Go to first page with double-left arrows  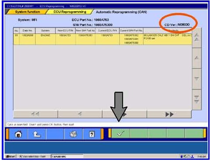point(35,114)
